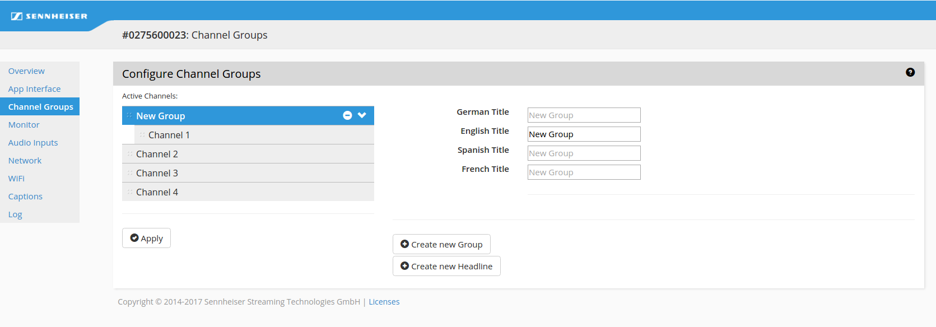This screenshot has height=327, width=936.
Task: Click Create new Group button
Action: (x=441, y=245)
